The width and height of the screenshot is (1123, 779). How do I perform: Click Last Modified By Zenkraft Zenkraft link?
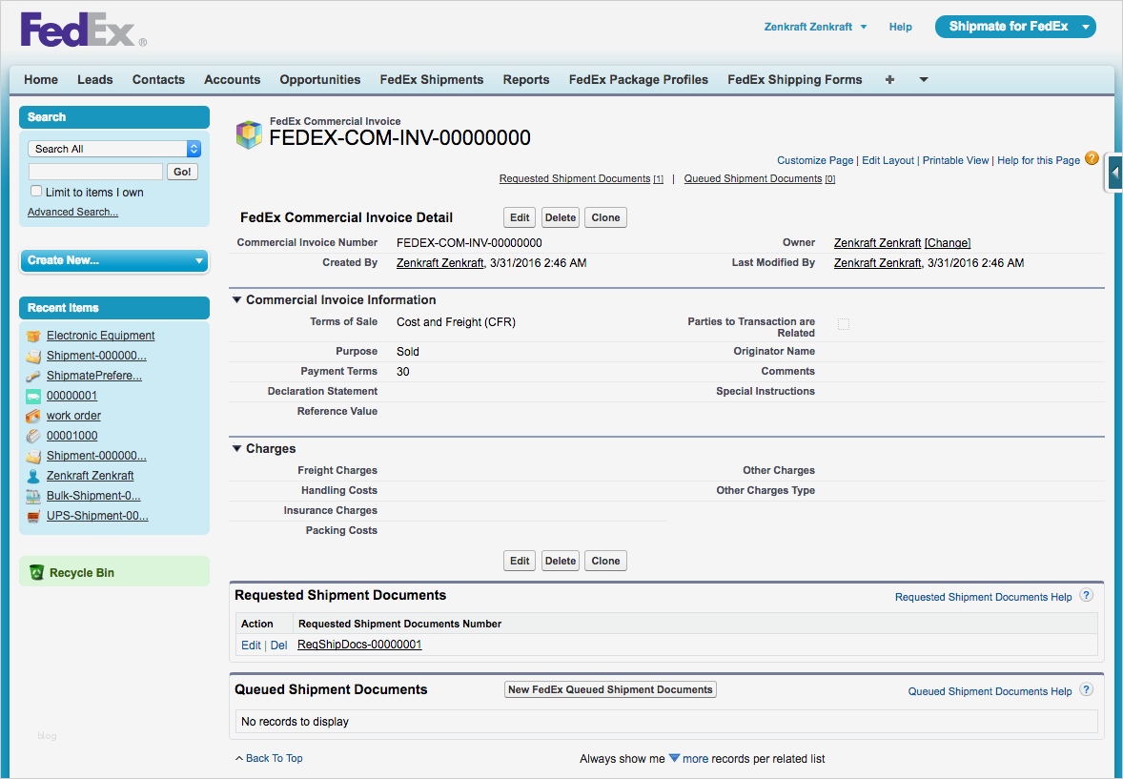click(877, 263)
